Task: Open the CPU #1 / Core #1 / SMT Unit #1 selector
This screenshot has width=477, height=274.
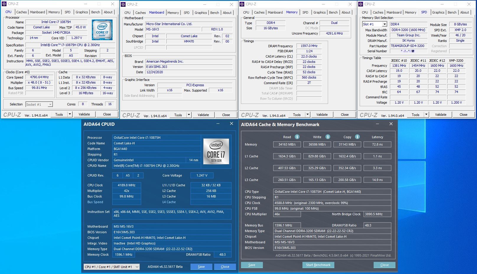Action: [111, 267]
